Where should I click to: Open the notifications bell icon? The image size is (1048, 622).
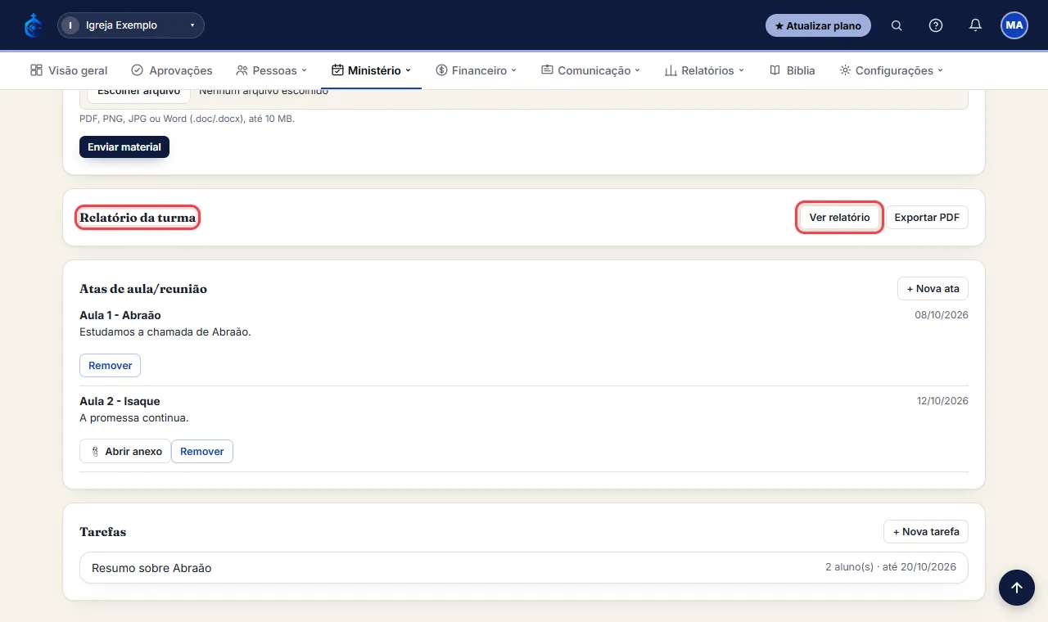pyautogui.click(x=975, y=25)
